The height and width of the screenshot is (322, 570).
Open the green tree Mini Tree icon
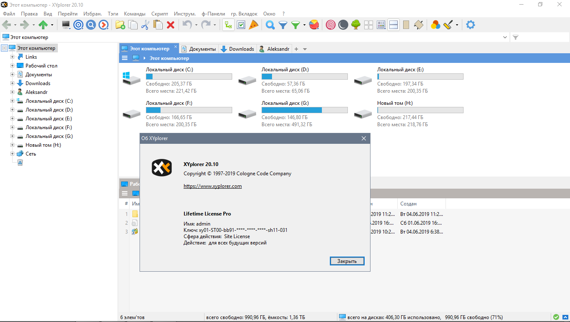pos(355,25)
